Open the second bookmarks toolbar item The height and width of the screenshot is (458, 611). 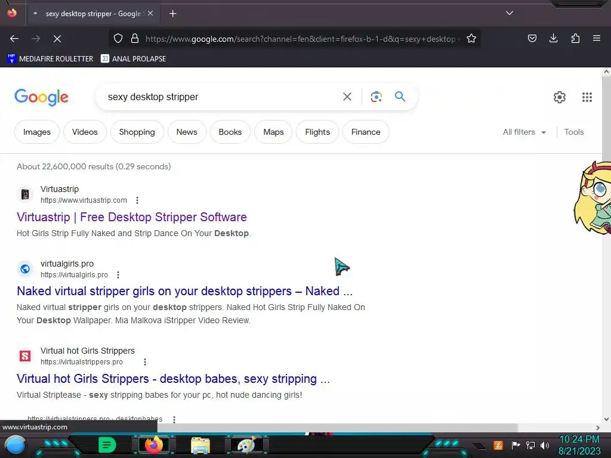click(133, 59)
